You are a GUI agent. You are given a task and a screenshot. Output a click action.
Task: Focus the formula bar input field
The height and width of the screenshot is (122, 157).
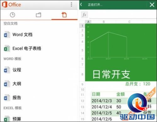coord(123,15)
